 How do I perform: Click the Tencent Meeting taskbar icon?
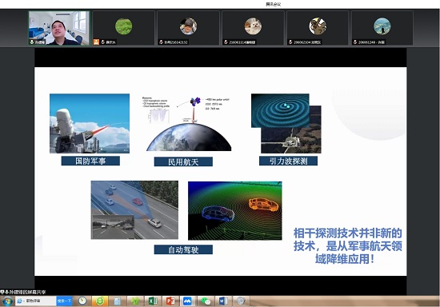click(x=187, y=301)
